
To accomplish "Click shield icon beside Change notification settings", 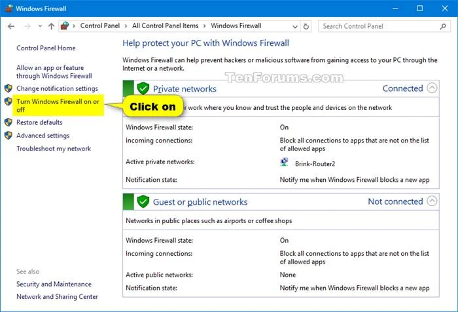I will [8, 88].
